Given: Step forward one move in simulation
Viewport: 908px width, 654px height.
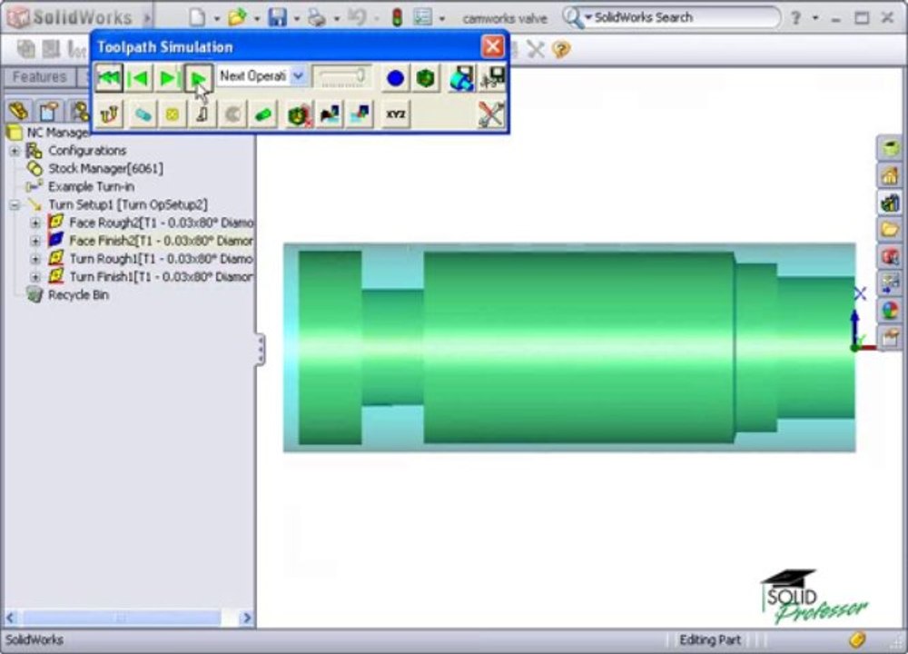Looking at the screenshot, I should 169,77.
